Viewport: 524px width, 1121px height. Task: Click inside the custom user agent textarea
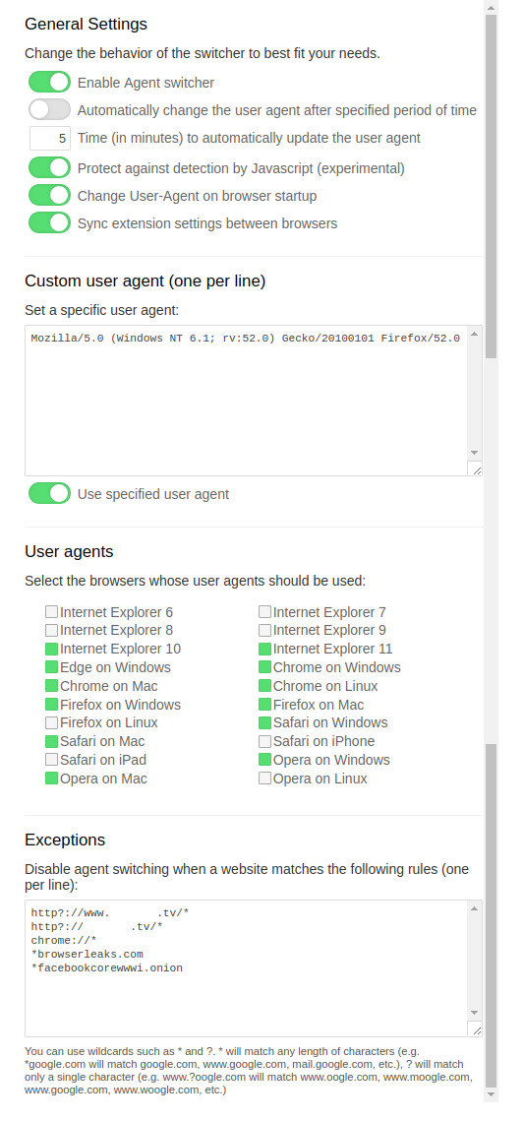pyautogui.click(x=247, y=401)
